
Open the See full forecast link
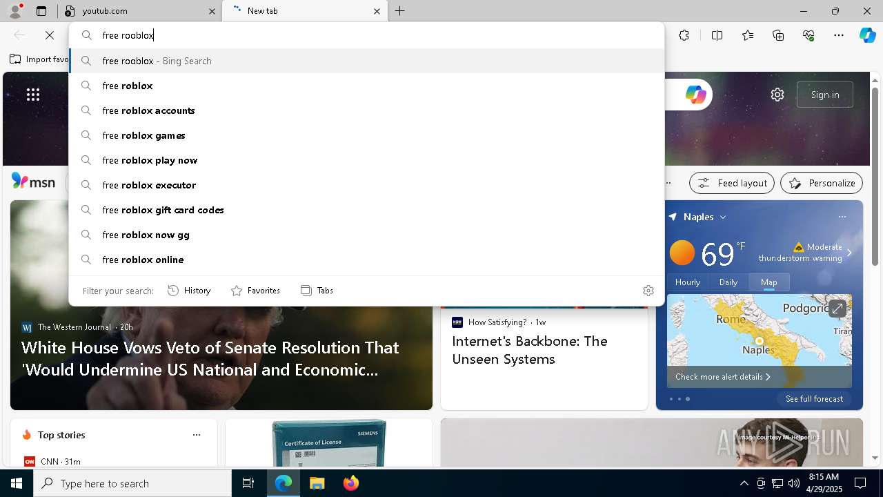pyautogui.click(x=814, y=399)
